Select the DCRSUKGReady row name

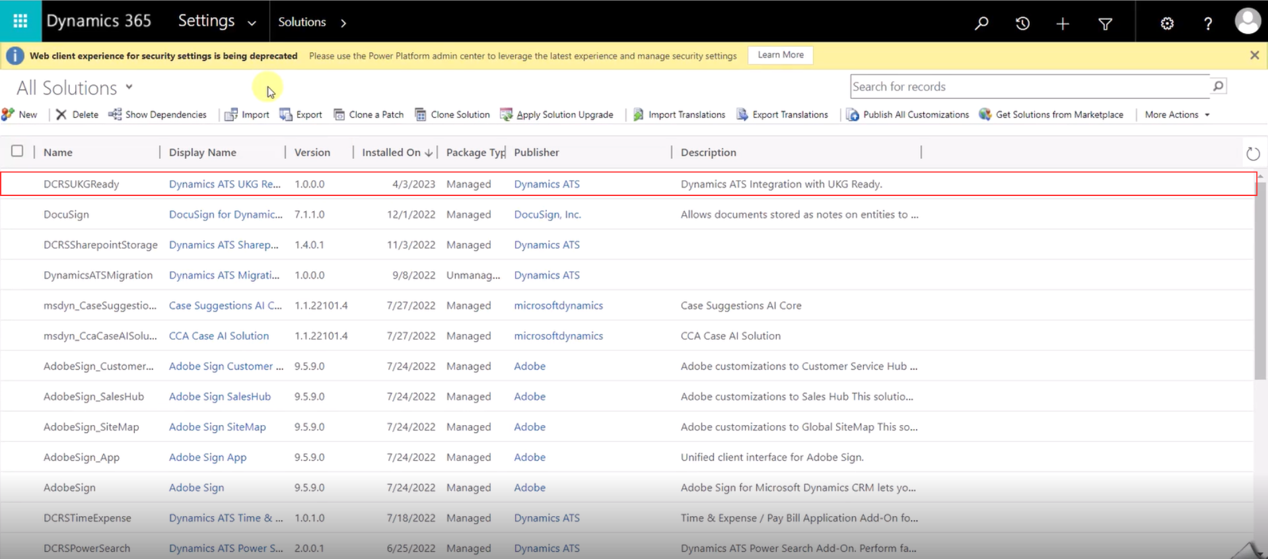[x=81, y=184]
